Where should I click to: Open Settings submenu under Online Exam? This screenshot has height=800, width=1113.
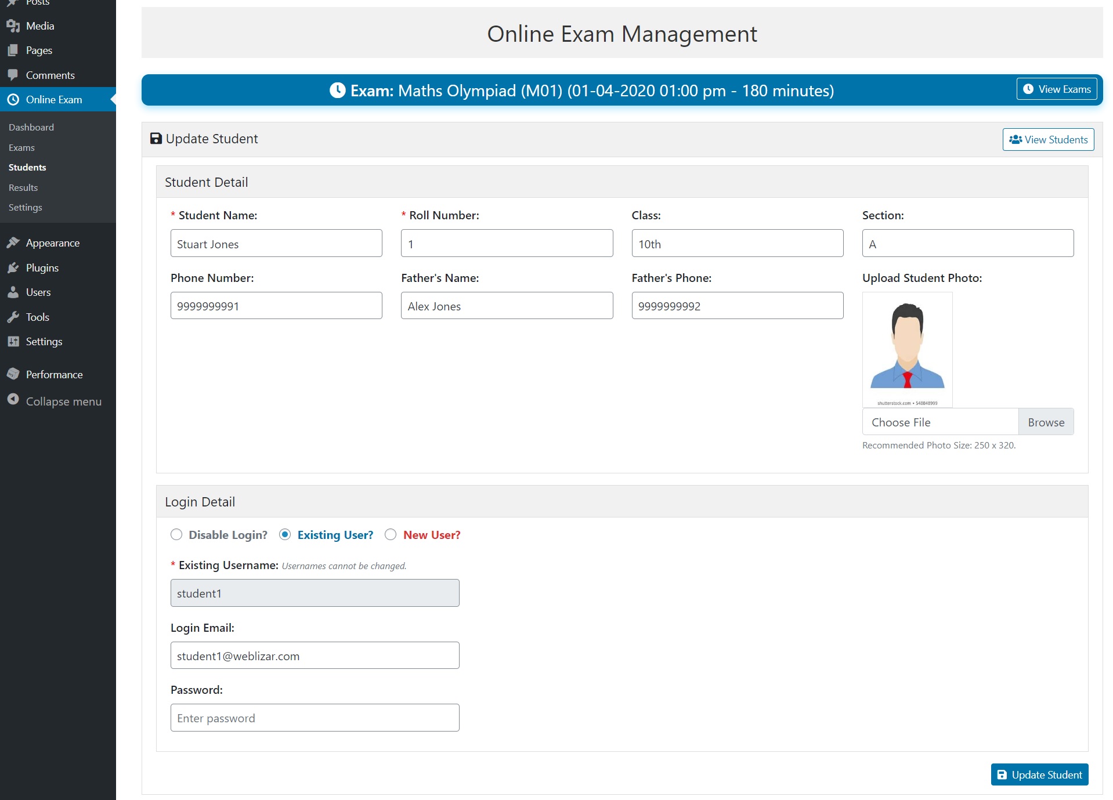[26, 208]
